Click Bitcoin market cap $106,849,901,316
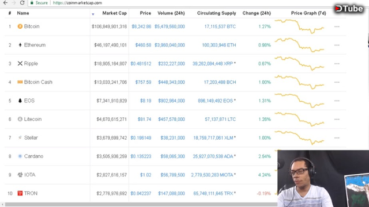This screenshot has height=207, width=369. tap(109, 26)
